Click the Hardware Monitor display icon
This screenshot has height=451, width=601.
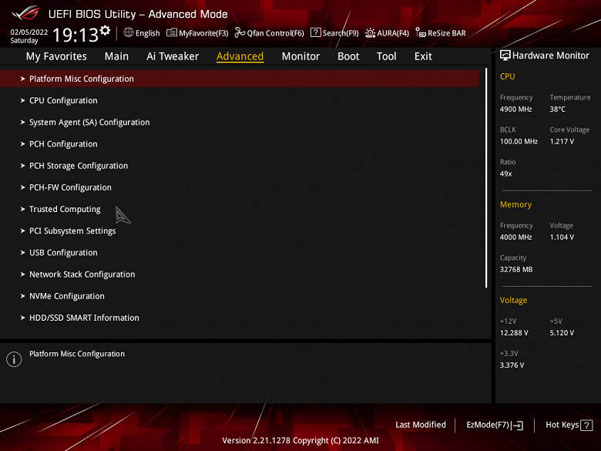[x=505, y=56]
